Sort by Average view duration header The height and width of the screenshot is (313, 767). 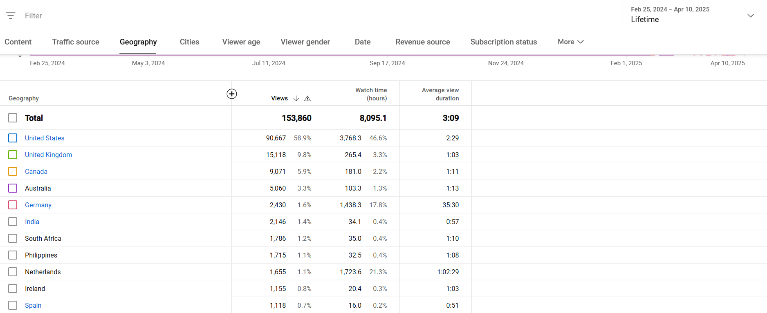pos(440,94)
